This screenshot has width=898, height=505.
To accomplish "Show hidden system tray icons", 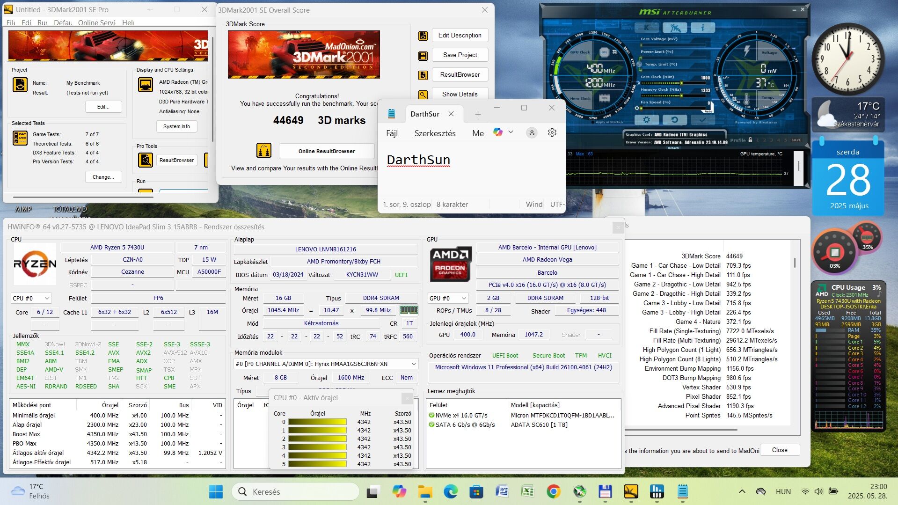I will coord(742,491).
